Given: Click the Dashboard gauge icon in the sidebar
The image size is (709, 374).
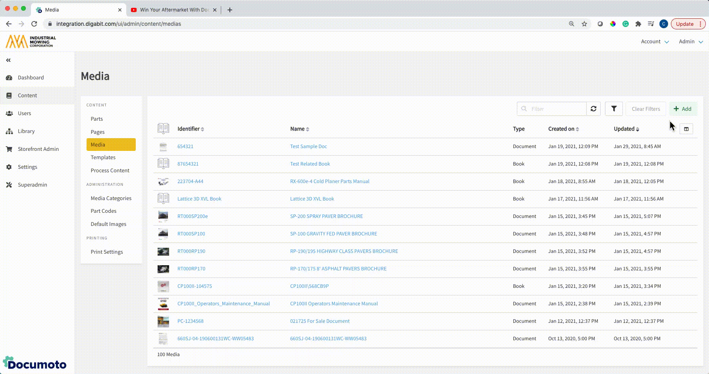Looking at the screenshot, I should click(9, 78).
